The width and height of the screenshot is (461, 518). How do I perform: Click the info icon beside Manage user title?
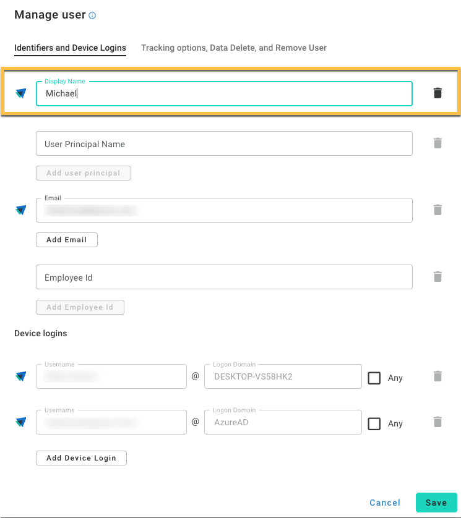pyautogui.click(x=93, y=15)
